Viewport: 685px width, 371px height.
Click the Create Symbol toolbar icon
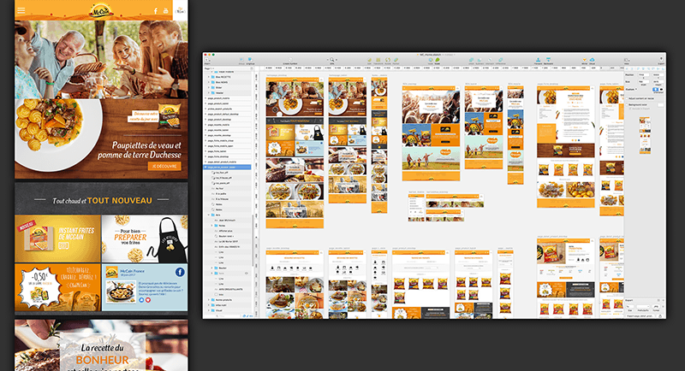click(290, 59)
